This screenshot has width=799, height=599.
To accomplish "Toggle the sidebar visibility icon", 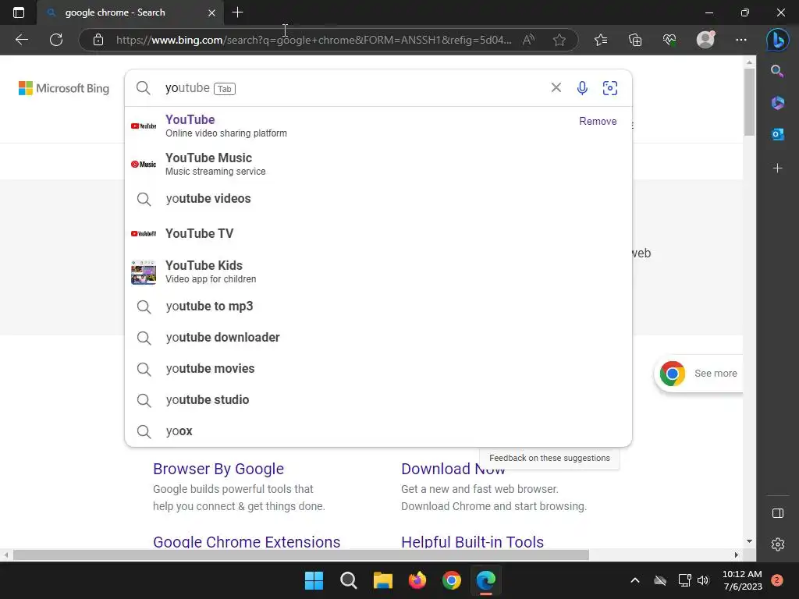I will coord(778,513).
